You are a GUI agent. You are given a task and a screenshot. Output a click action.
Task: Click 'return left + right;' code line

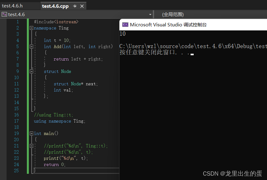(x=78, y=59)
